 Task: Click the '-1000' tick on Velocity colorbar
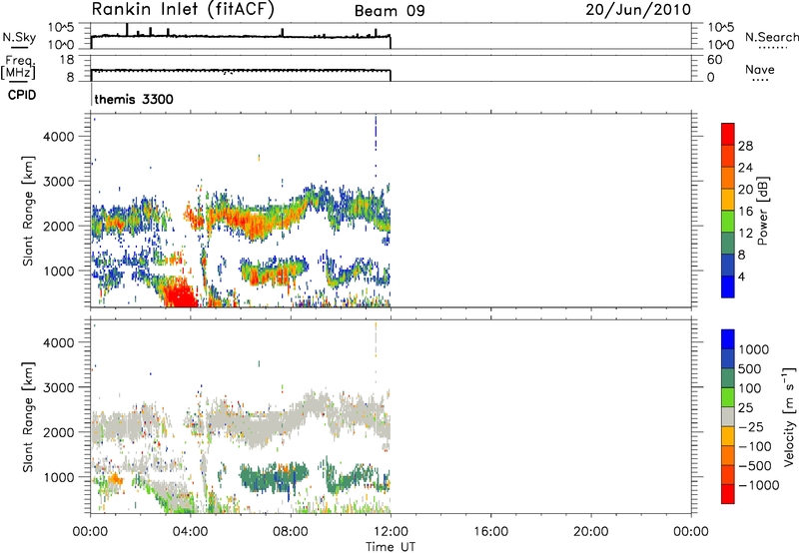758,485
